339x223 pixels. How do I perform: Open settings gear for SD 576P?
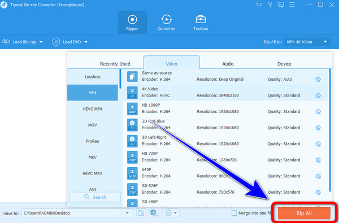point(318,192)
